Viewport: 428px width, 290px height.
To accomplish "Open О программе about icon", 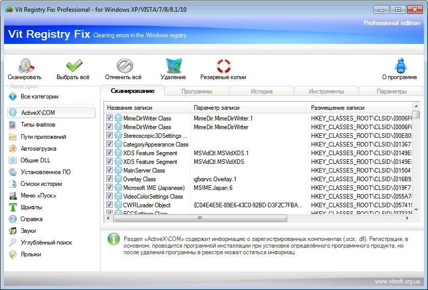I will [400, 65].
